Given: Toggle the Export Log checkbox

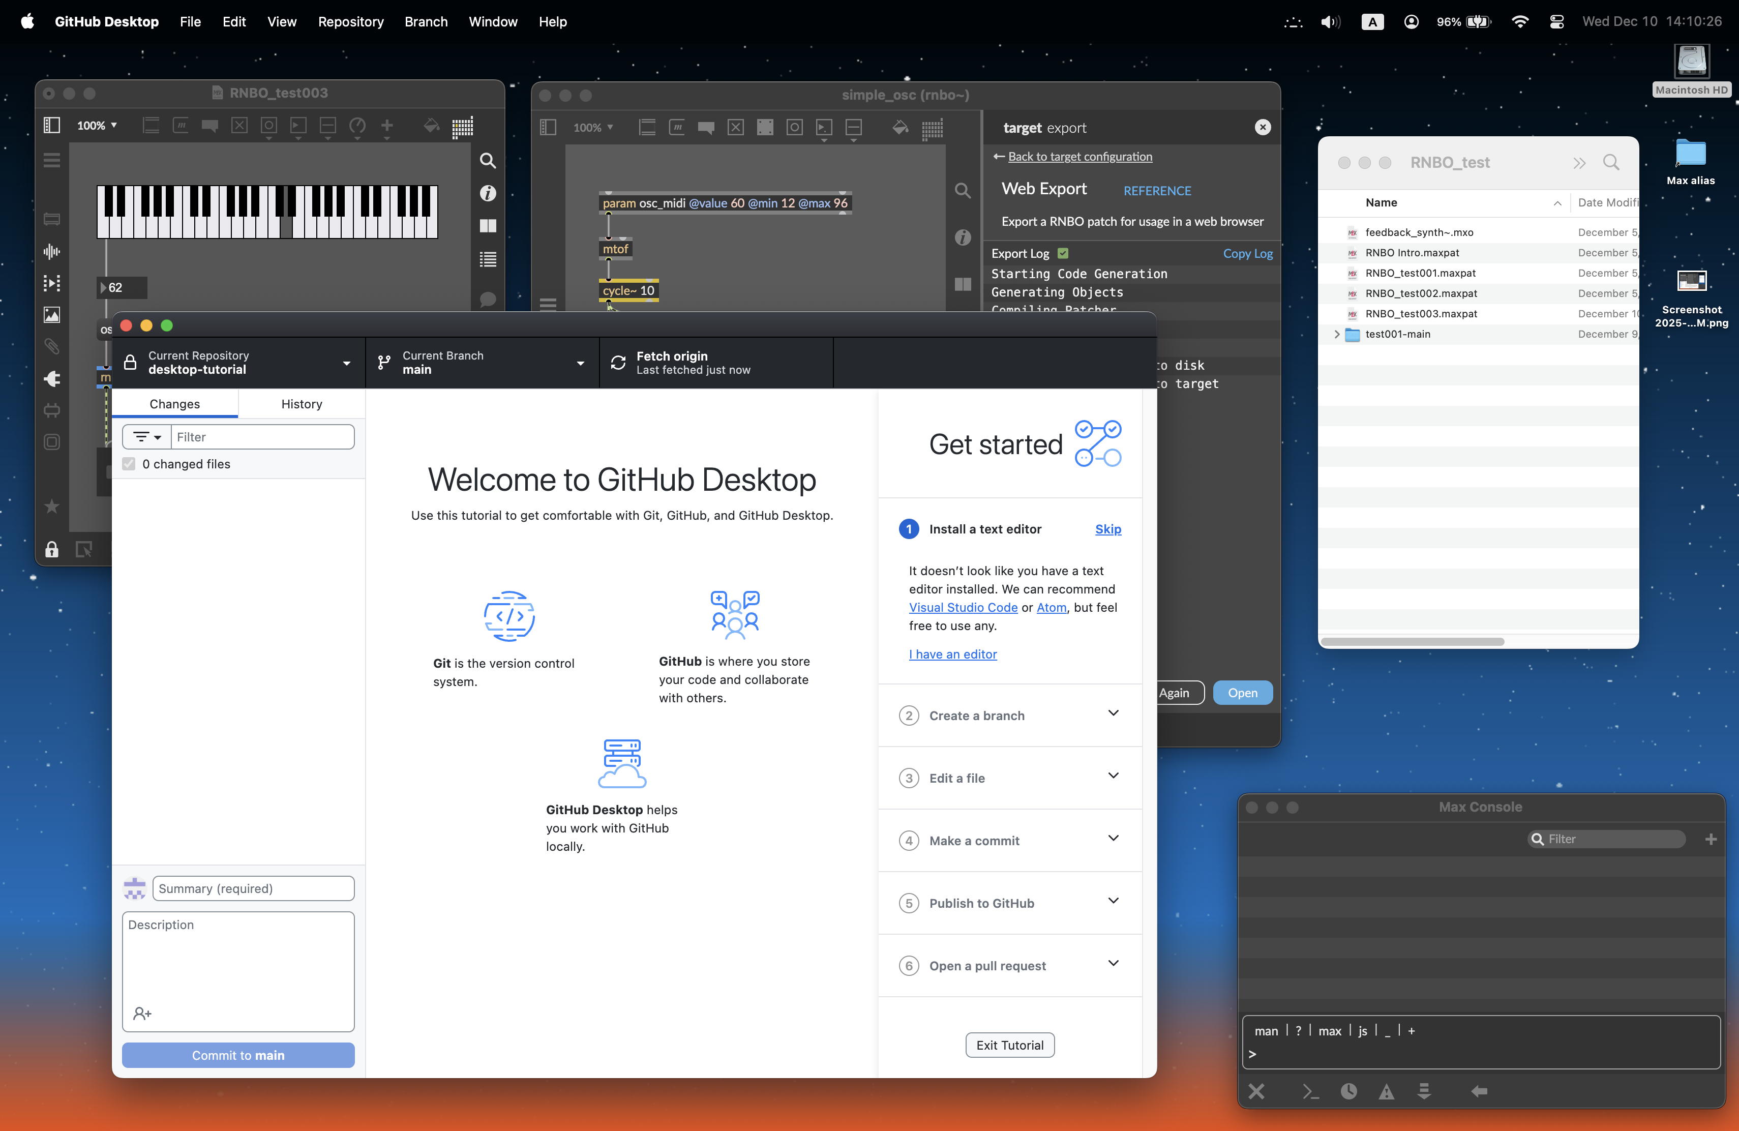Looking at the screenshot, I should [1063, 254].
